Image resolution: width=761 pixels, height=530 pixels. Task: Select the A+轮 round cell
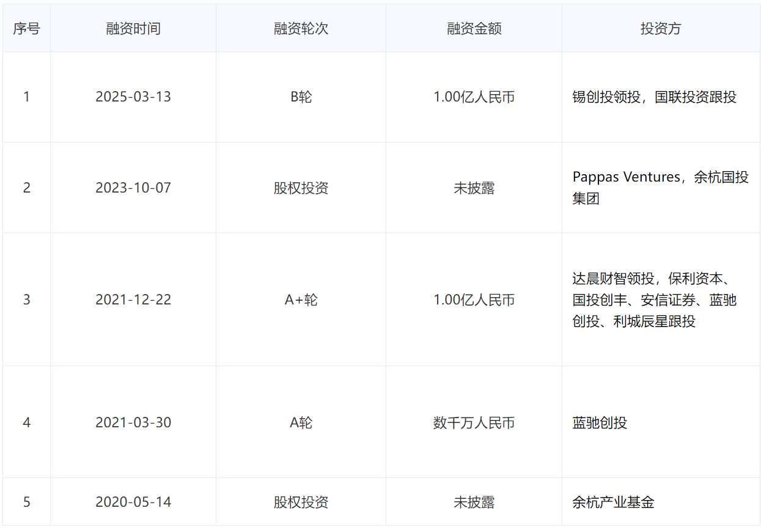point(301,300)
